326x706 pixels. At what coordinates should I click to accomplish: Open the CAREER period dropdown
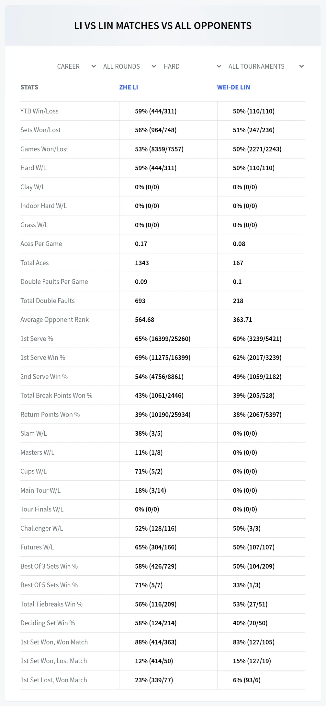click(77, 66)
